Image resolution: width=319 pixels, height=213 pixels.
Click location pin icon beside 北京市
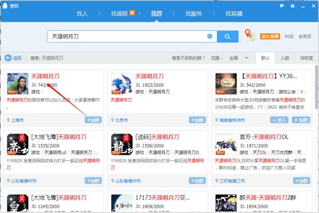(112, 120)
